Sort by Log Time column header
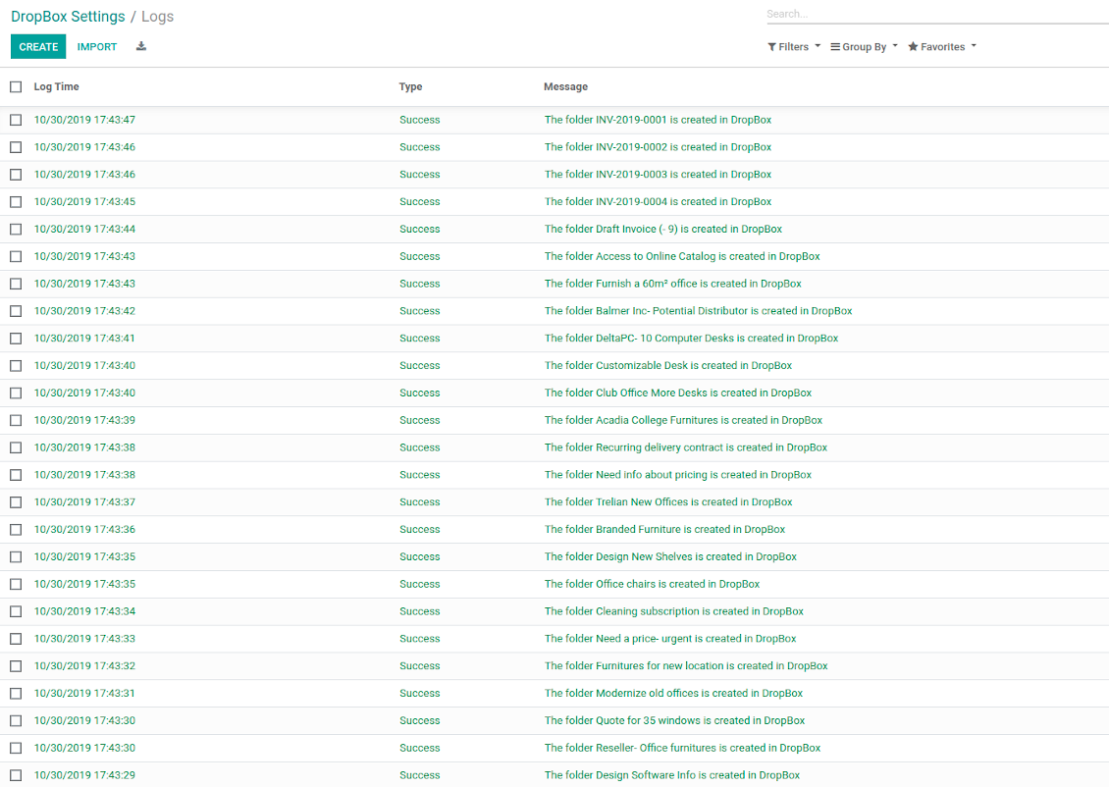 (x=56, y=86)
